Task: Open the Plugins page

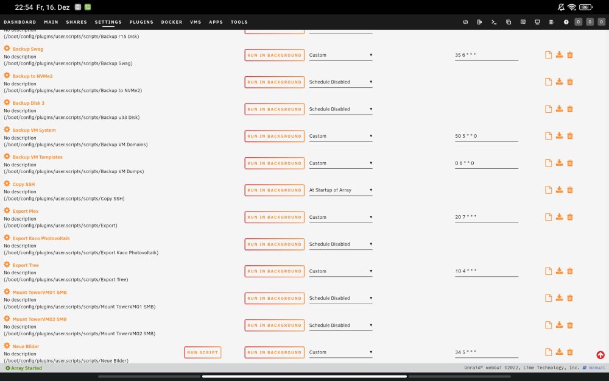Action: point(141,22)
